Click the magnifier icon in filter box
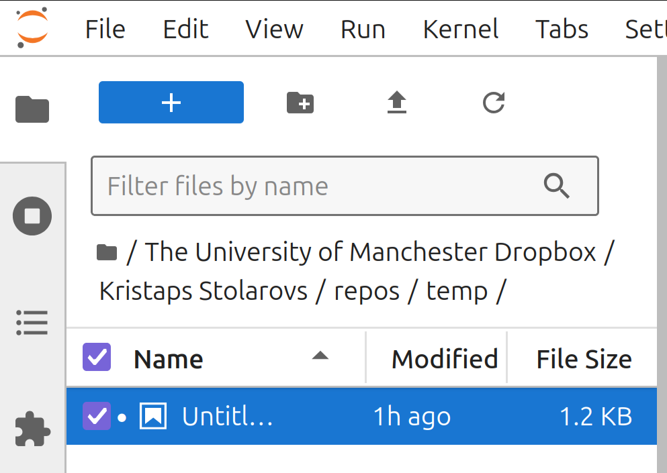 click(x=557, y=186)
